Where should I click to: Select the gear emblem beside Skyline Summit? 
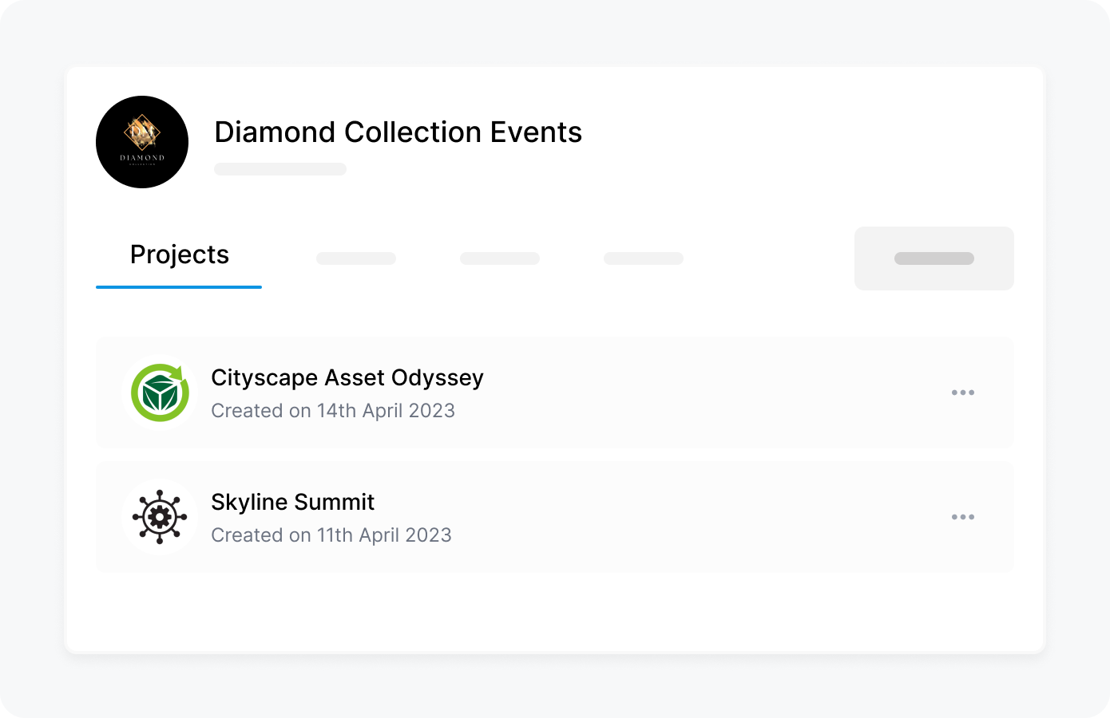160,516
